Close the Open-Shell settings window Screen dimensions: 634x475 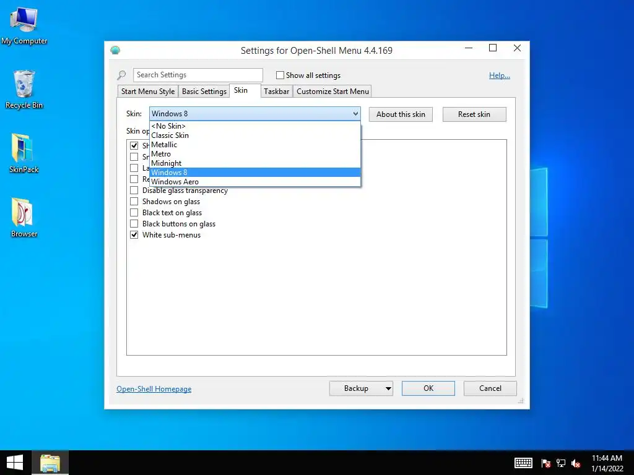pos(517,48)
